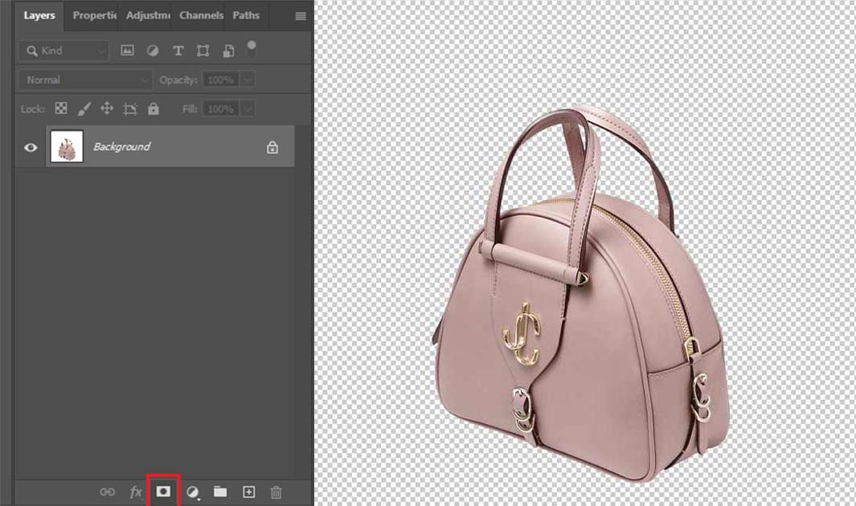Create a new fill or adjustment layer
856x506 pixels.
click(193, 492)
